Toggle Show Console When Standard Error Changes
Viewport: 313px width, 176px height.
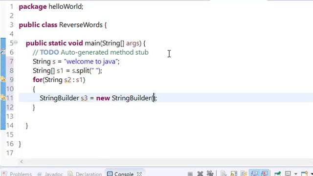pyautogui.click(x=265, y=174)
